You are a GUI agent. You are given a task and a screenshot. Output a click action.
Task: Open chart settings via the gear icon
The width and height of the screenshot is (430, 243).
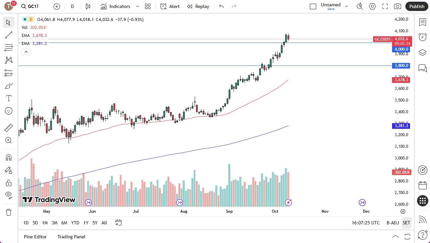pos(372,6)
